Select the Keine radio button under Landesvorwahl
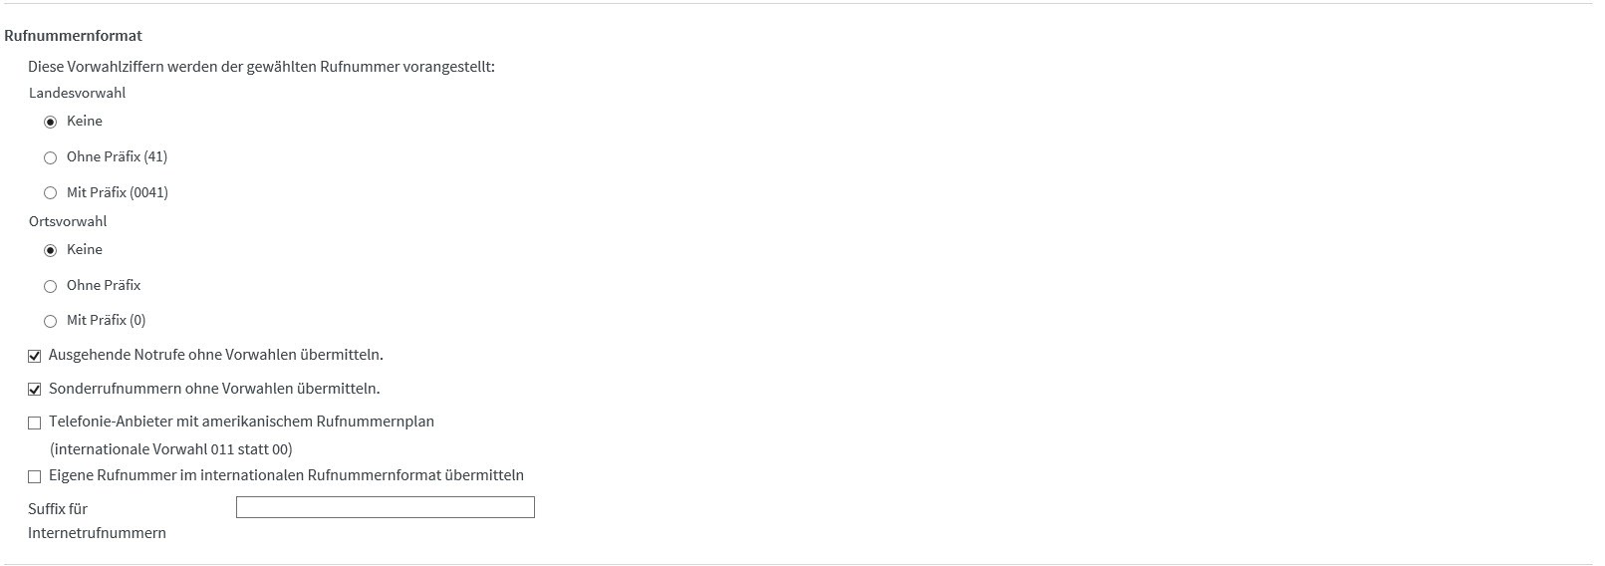This screenshot has height=566, width=1605. click(50, 122)
